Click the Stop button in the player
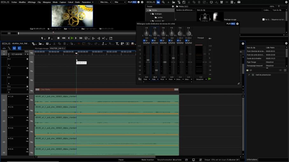 click(x=58, y=38)
